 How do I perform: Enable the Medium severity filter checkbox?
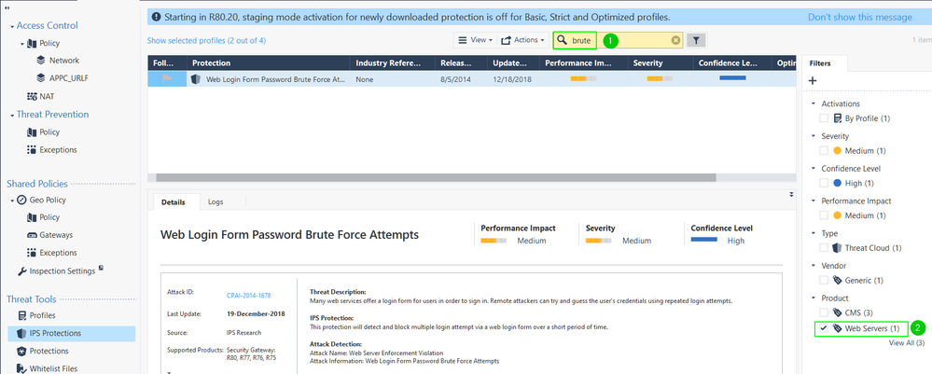[823, 150]
